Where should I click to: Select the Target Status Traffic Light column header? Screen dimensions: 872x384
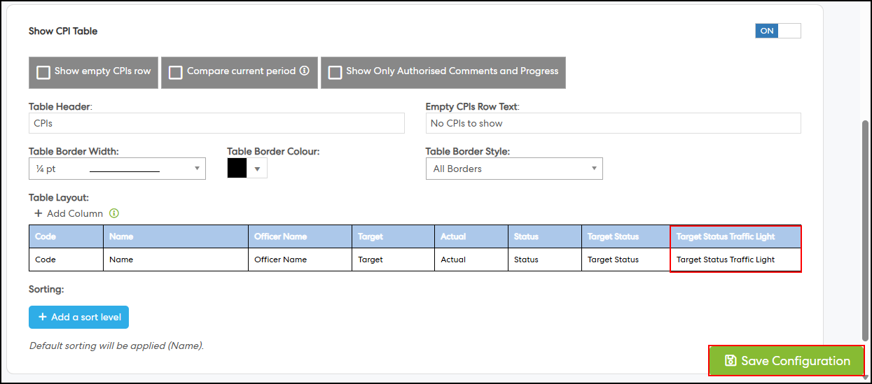tap(735, 236)
